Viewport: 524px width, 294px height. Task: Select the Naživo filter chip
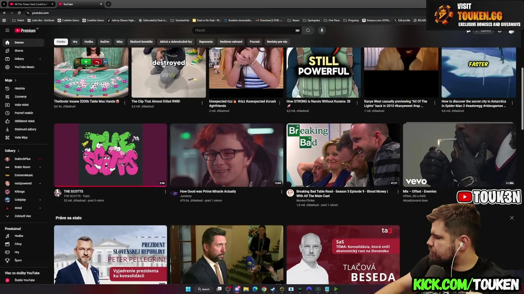tap(105, 42)
